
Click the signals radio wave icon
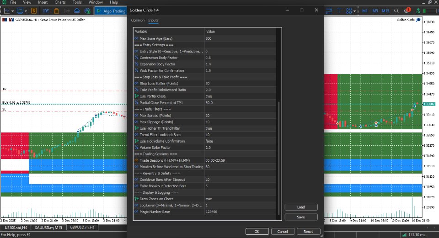pos(67,11)
